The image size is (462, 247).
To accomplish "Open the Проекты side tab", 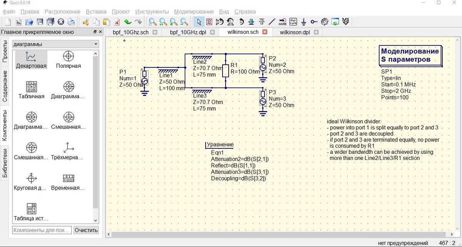I will pyautogui.click(x=5, y=51).
